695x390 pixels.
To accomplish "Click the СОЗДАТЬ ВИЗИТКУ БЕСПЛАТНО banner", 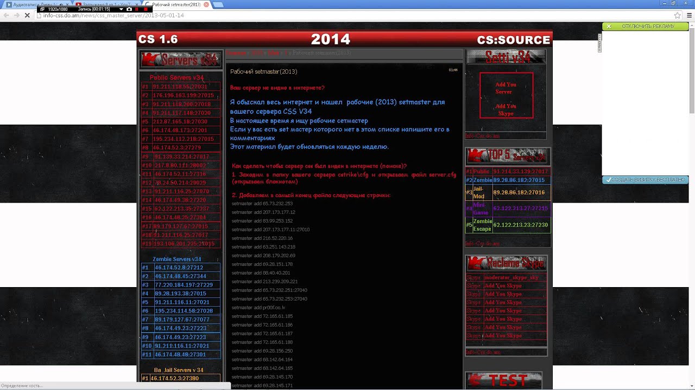I will pyautogui.click(x=645, y=180).
